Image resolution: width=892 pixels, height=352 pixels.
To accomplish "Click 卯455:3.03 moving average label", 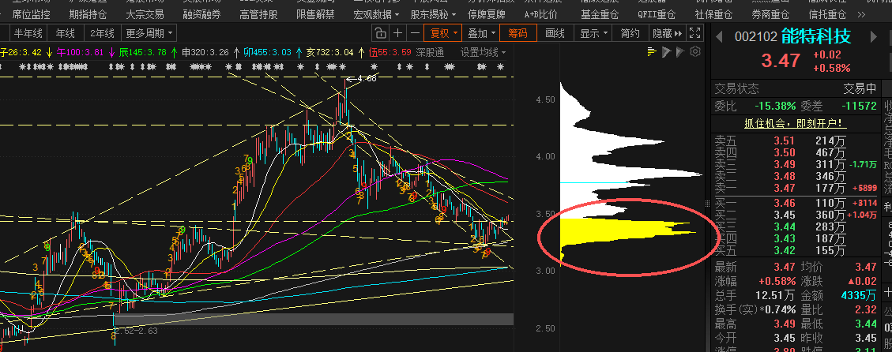I will click(x=267, y=52).
